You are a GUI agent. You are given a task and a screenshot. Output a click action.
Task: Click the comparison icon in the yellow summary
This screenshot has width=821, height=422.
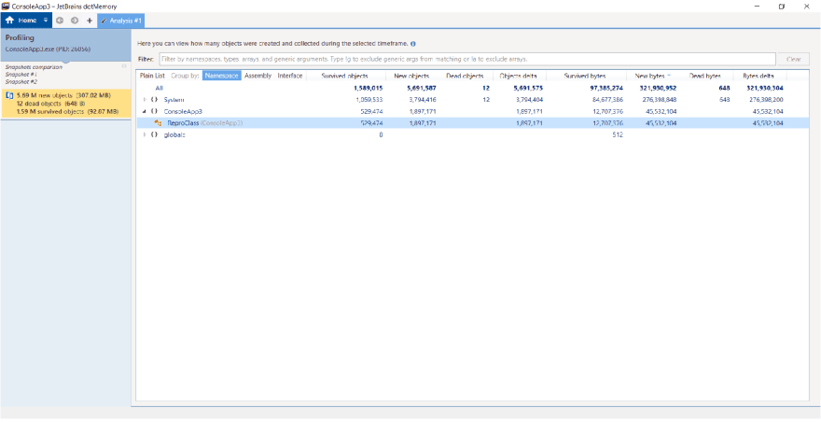[x=9, y=96]
